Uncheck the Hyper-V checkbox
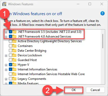 (x=10, y=65)
